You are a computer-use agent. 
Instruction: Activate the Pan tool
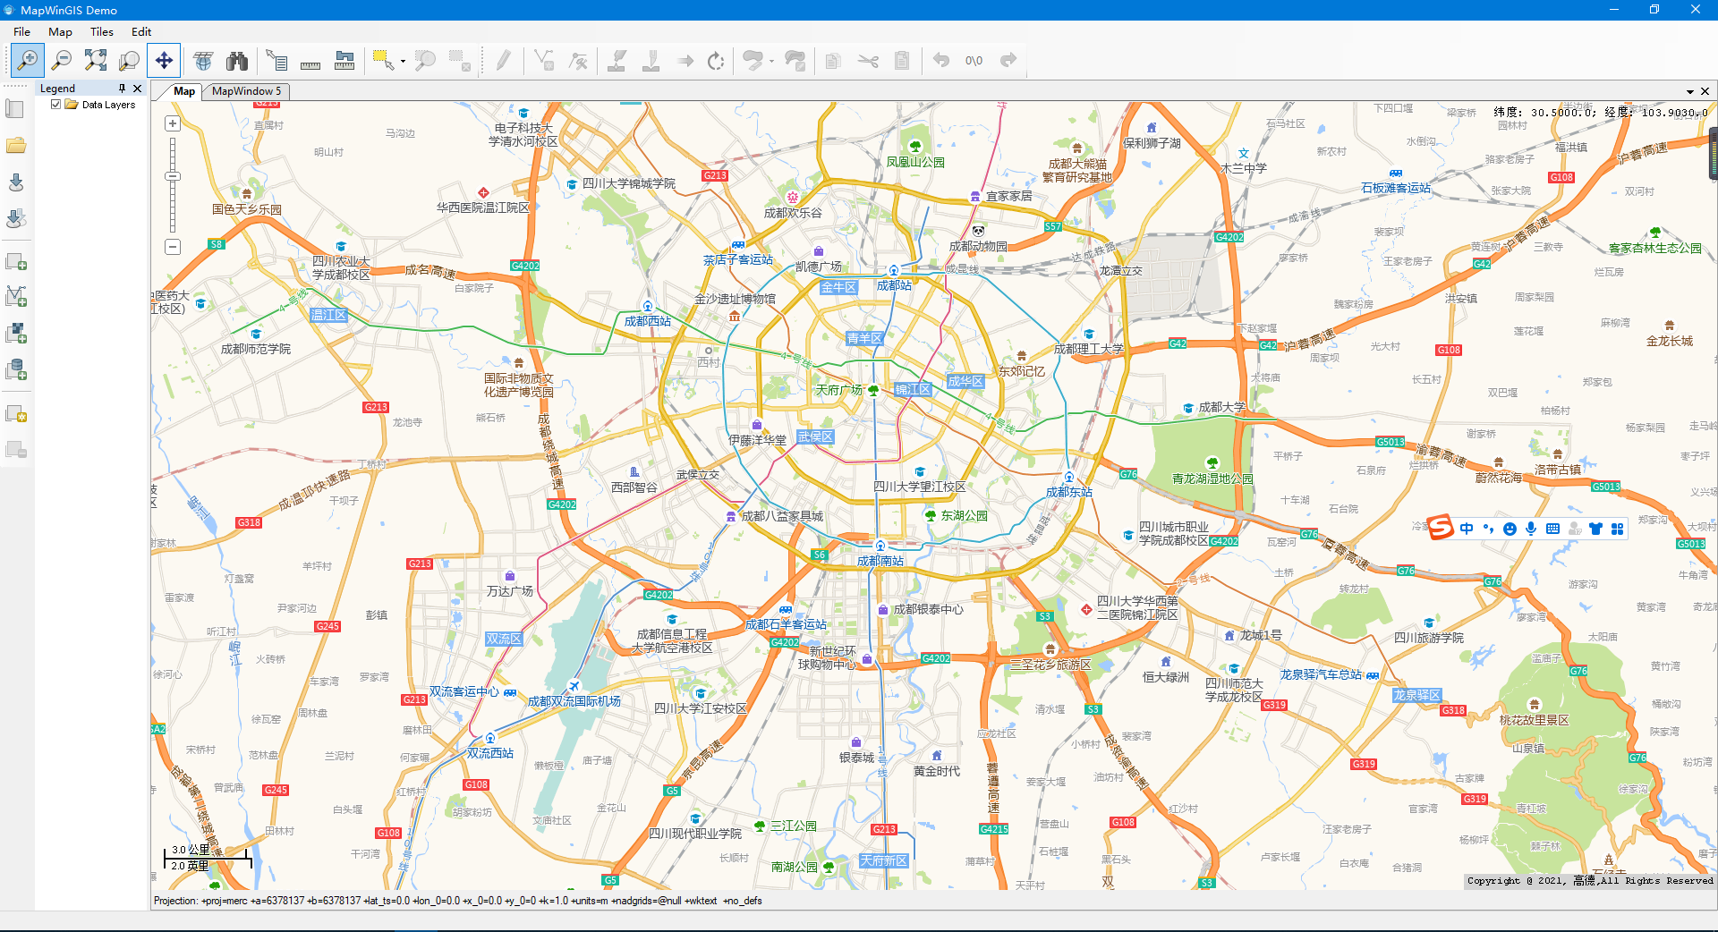(x=164, y=61)
